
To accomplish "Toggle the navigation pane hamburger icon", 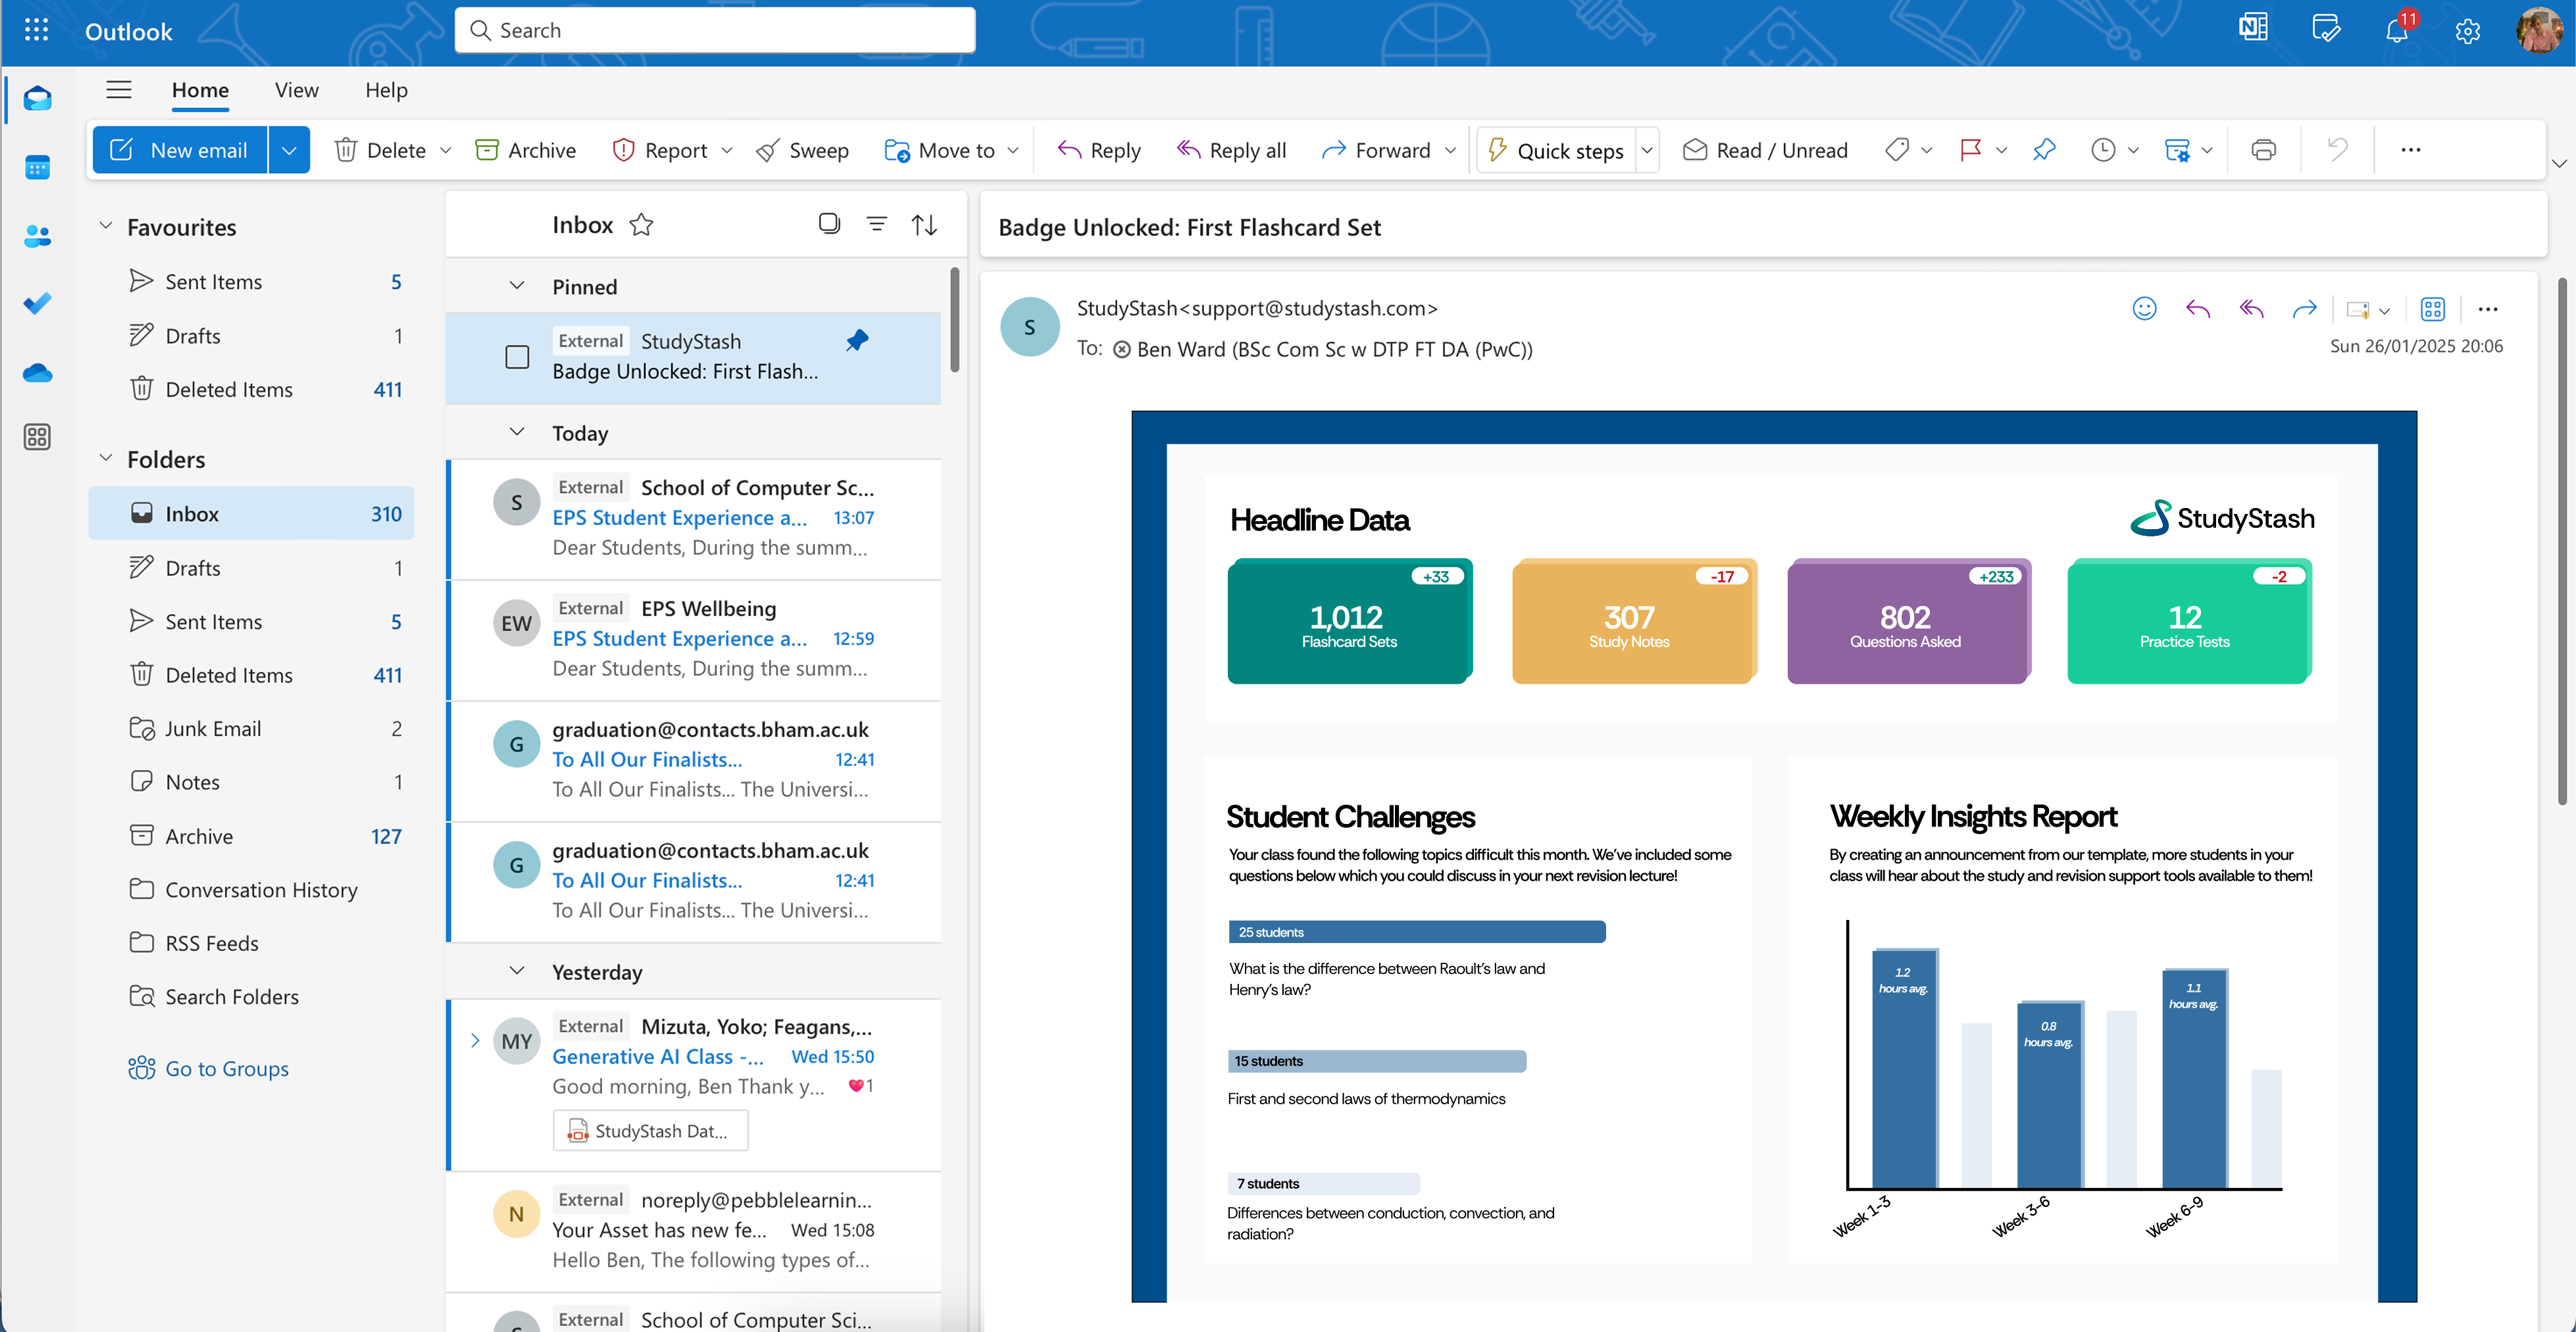I will point(119,90).
